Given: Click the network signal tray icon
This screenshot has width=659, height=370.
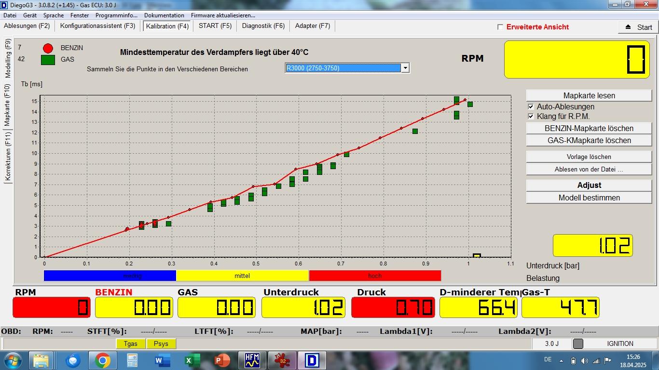Looking at the screenshot, I should pyautogui.click(x=596, y=361).
